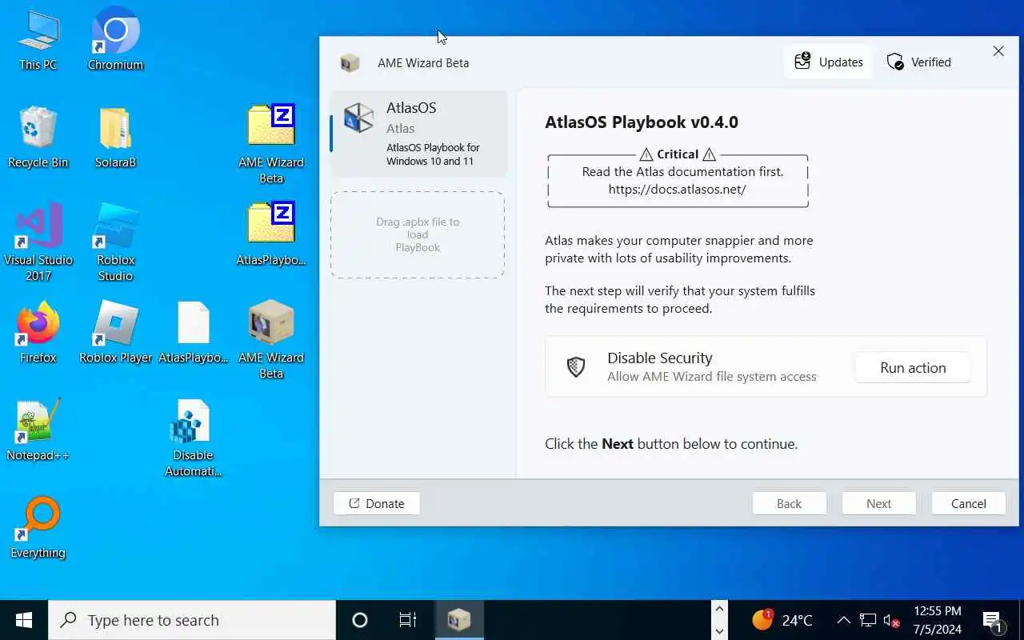Open the Windows Start menu

(24, 620)
